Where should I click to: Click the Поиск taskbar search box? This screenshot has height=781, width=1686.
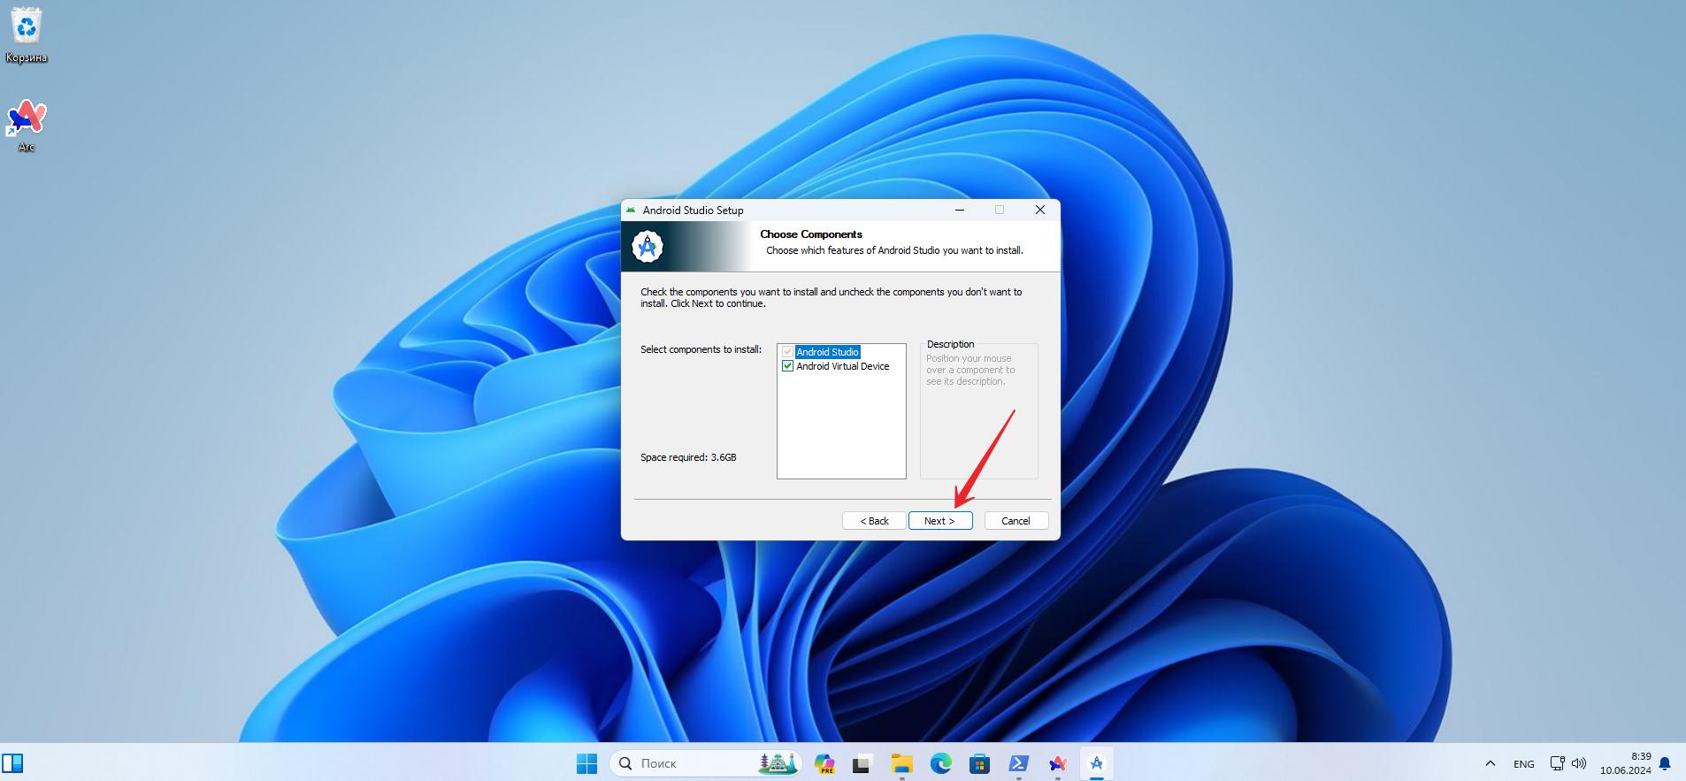tap(705, 763)
